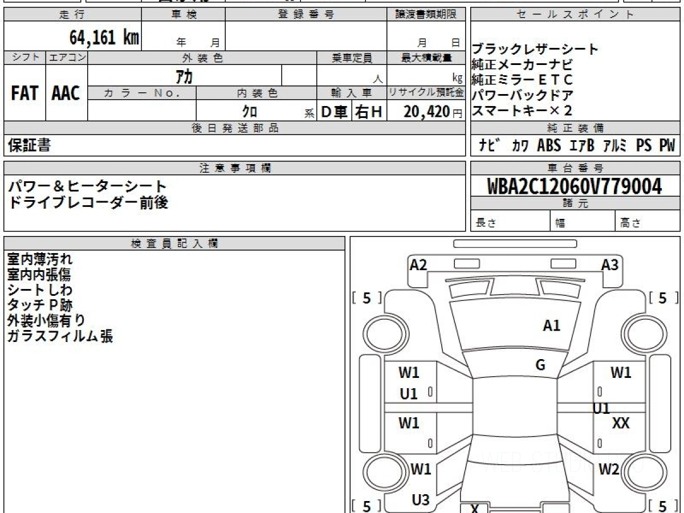Click the 右H steering value cell
Image resolution: width=684 pixels, height=513 pixels.
pyautogui.click(x=369, y=111)
